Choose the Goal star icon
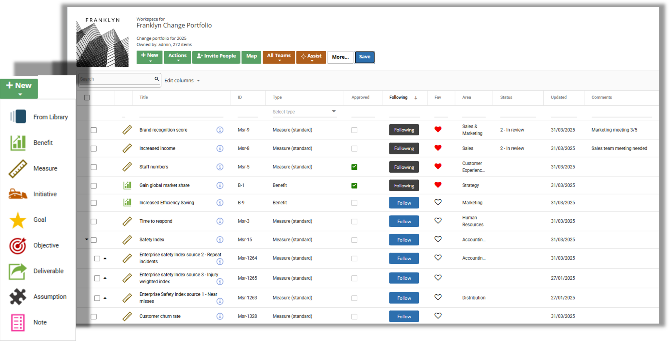669x341 pixels. 18,220
